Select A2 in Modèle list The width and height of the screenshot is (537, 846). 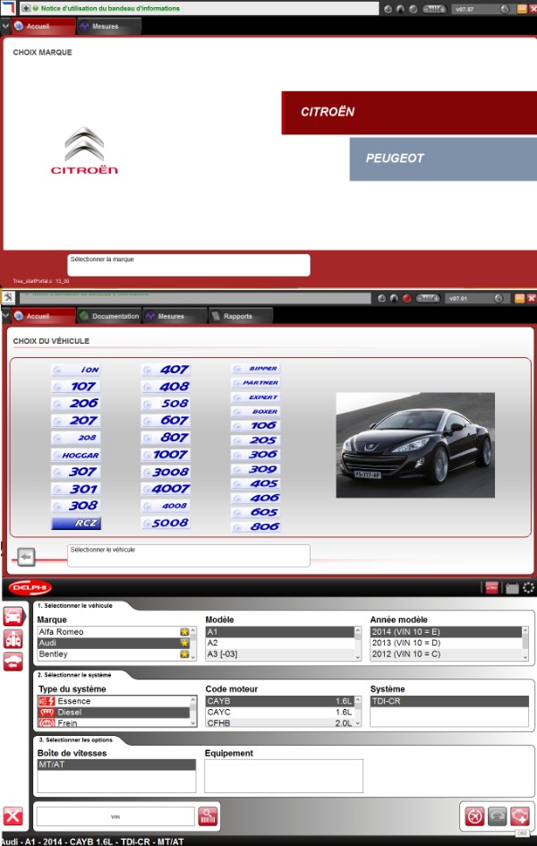(x=279, y=643)
